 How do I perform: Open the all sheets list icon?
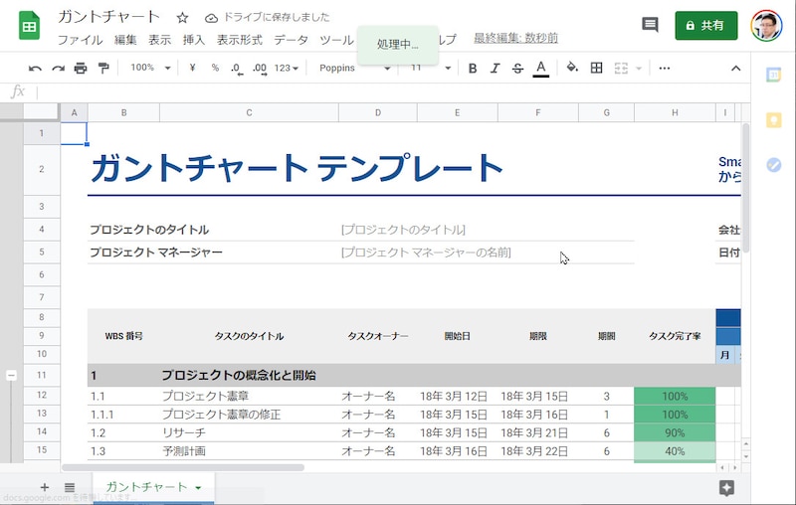70,487
